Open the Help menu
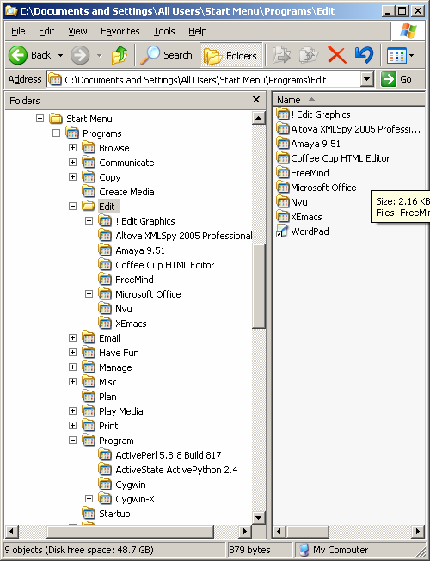Image resolution: width=430 pixels, height=561 pixels. coord(198,32)
